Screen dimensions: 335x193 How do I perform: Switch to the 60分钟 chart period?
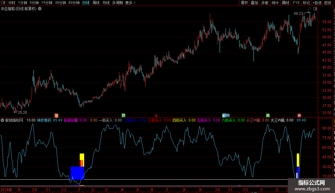(74, 3)
